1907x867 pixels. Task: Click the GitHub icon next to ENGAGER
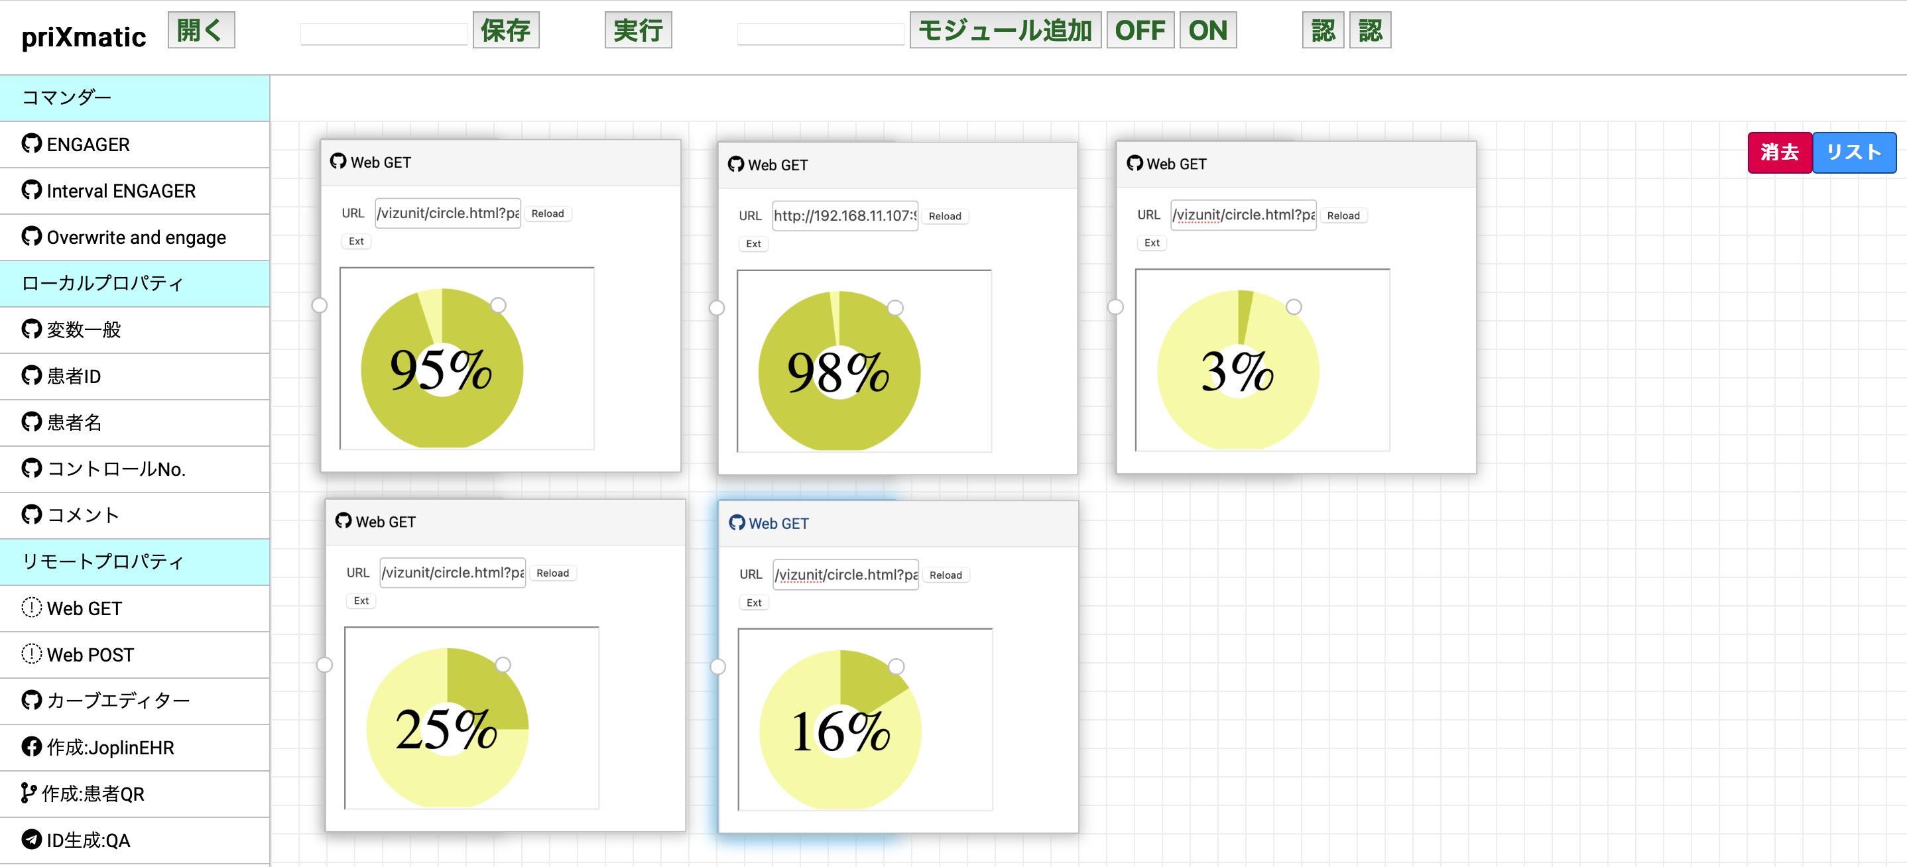(x=31, y=144)
